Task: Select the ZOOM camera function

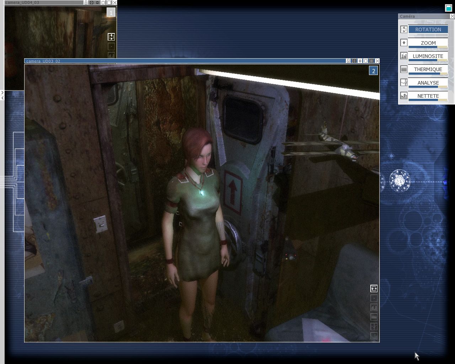Action: [x=428, y=43]
